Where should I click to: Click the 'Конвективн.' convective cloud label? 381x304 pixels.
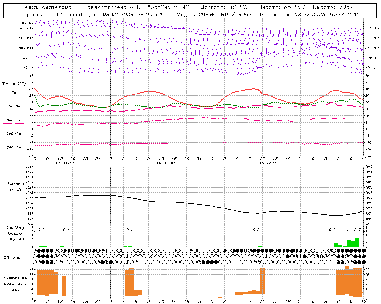(15, 278)
